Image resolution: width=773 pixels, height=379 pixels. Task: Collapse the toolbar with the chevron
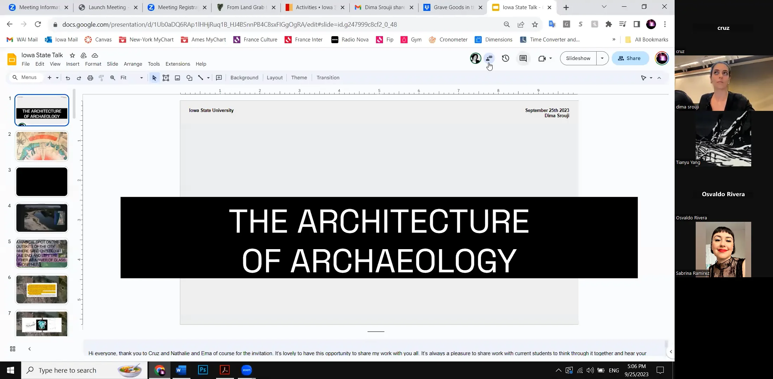point(660,78)
